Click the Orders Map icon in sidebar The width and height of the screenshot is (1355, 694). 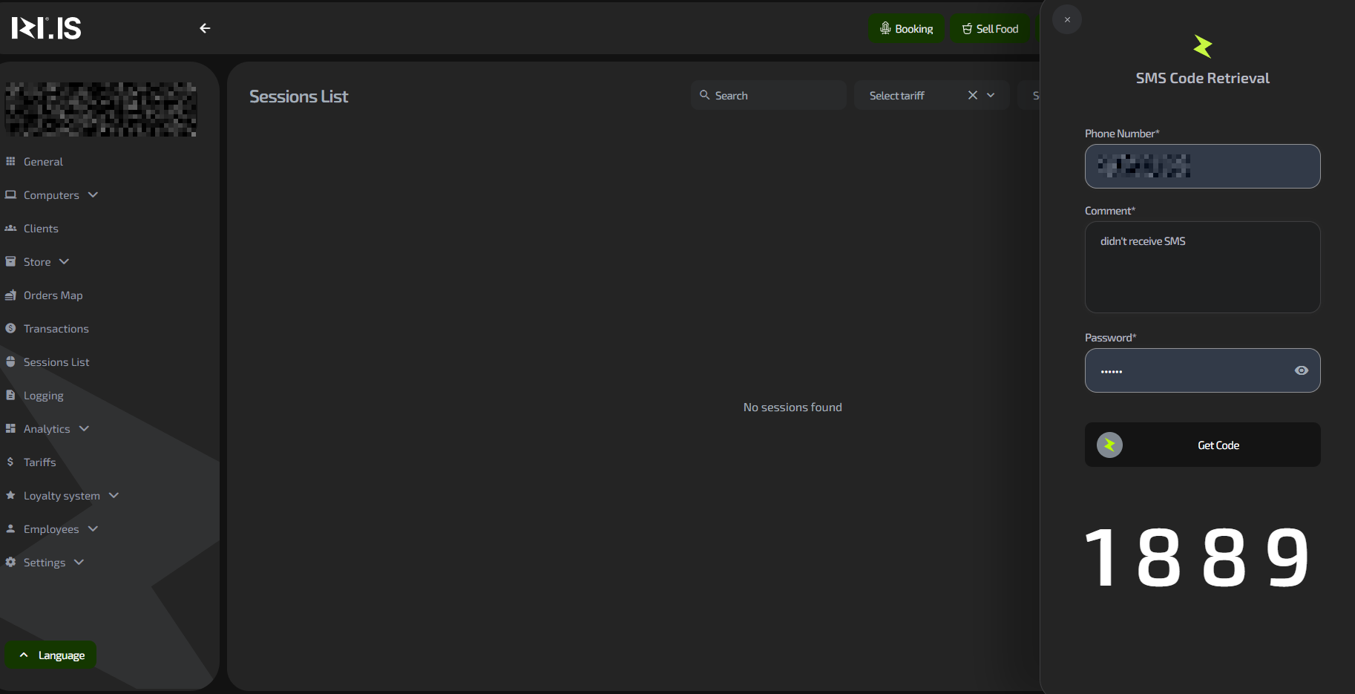(x=10, y=295)
